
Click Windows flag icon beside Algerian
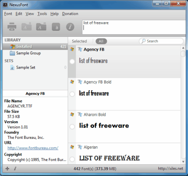(72, 147)
